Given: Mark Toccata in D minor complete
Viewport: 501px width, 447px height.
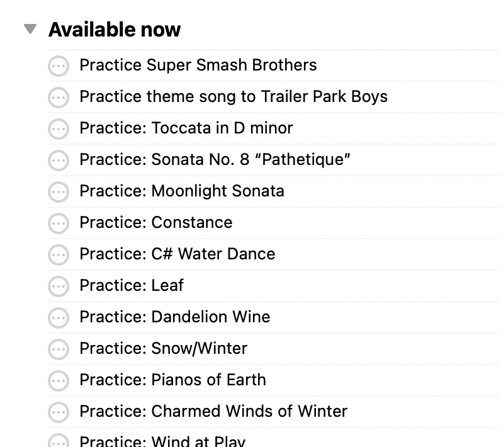Looking at the screenshot, I should (59, 128).
